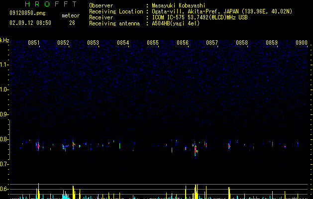Click the HROFFT title text
The height and width of the screenshot is (199, 313).
click(51, 4)
